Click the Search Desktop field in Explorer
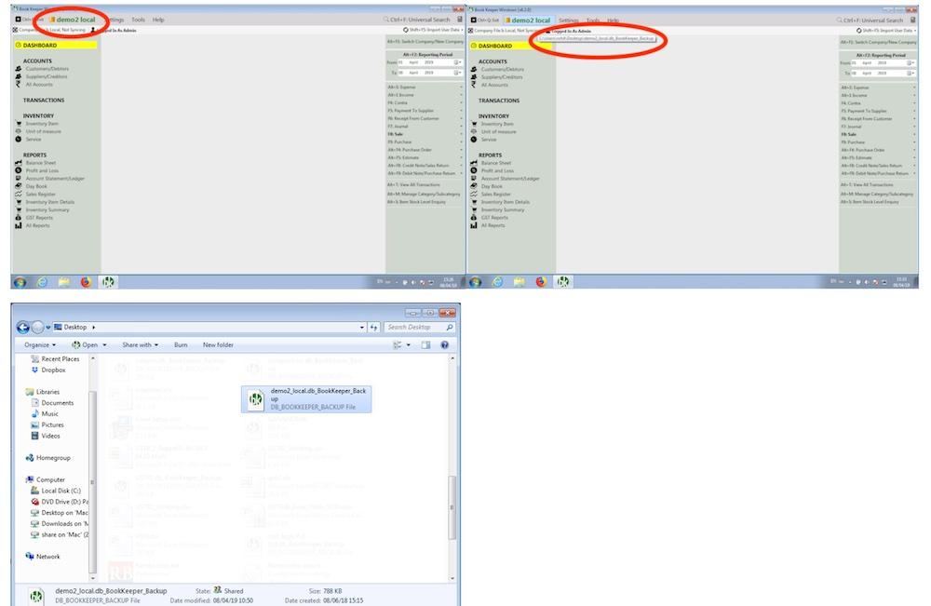Viewport: 931px width, 606px height. pyautogui.click(x=419, y=327)
